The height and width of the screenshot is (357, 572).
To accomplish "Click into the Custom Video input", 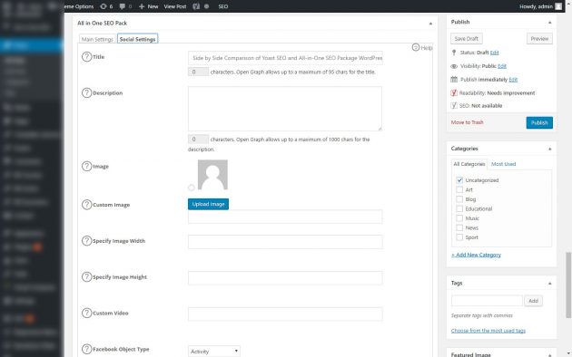I will [x=285, y=314].
